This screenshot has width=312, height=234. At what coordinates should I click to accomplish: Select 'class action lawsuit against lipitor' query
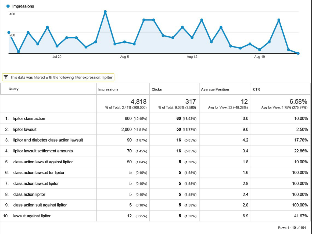point(43,162)
